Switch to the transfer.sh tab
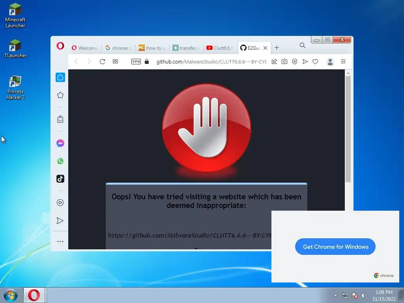This screenshot has height=303, width=404. pyautogui.click(x=186, y=48)
